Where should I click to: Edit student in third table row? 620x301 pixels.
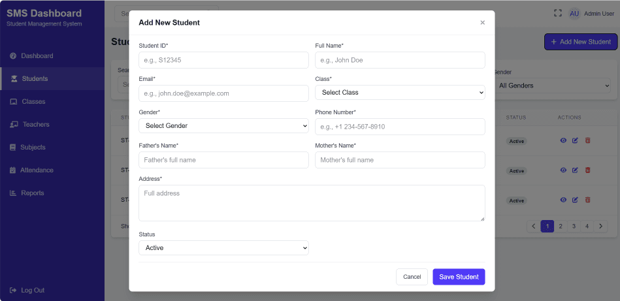[576, 200]
